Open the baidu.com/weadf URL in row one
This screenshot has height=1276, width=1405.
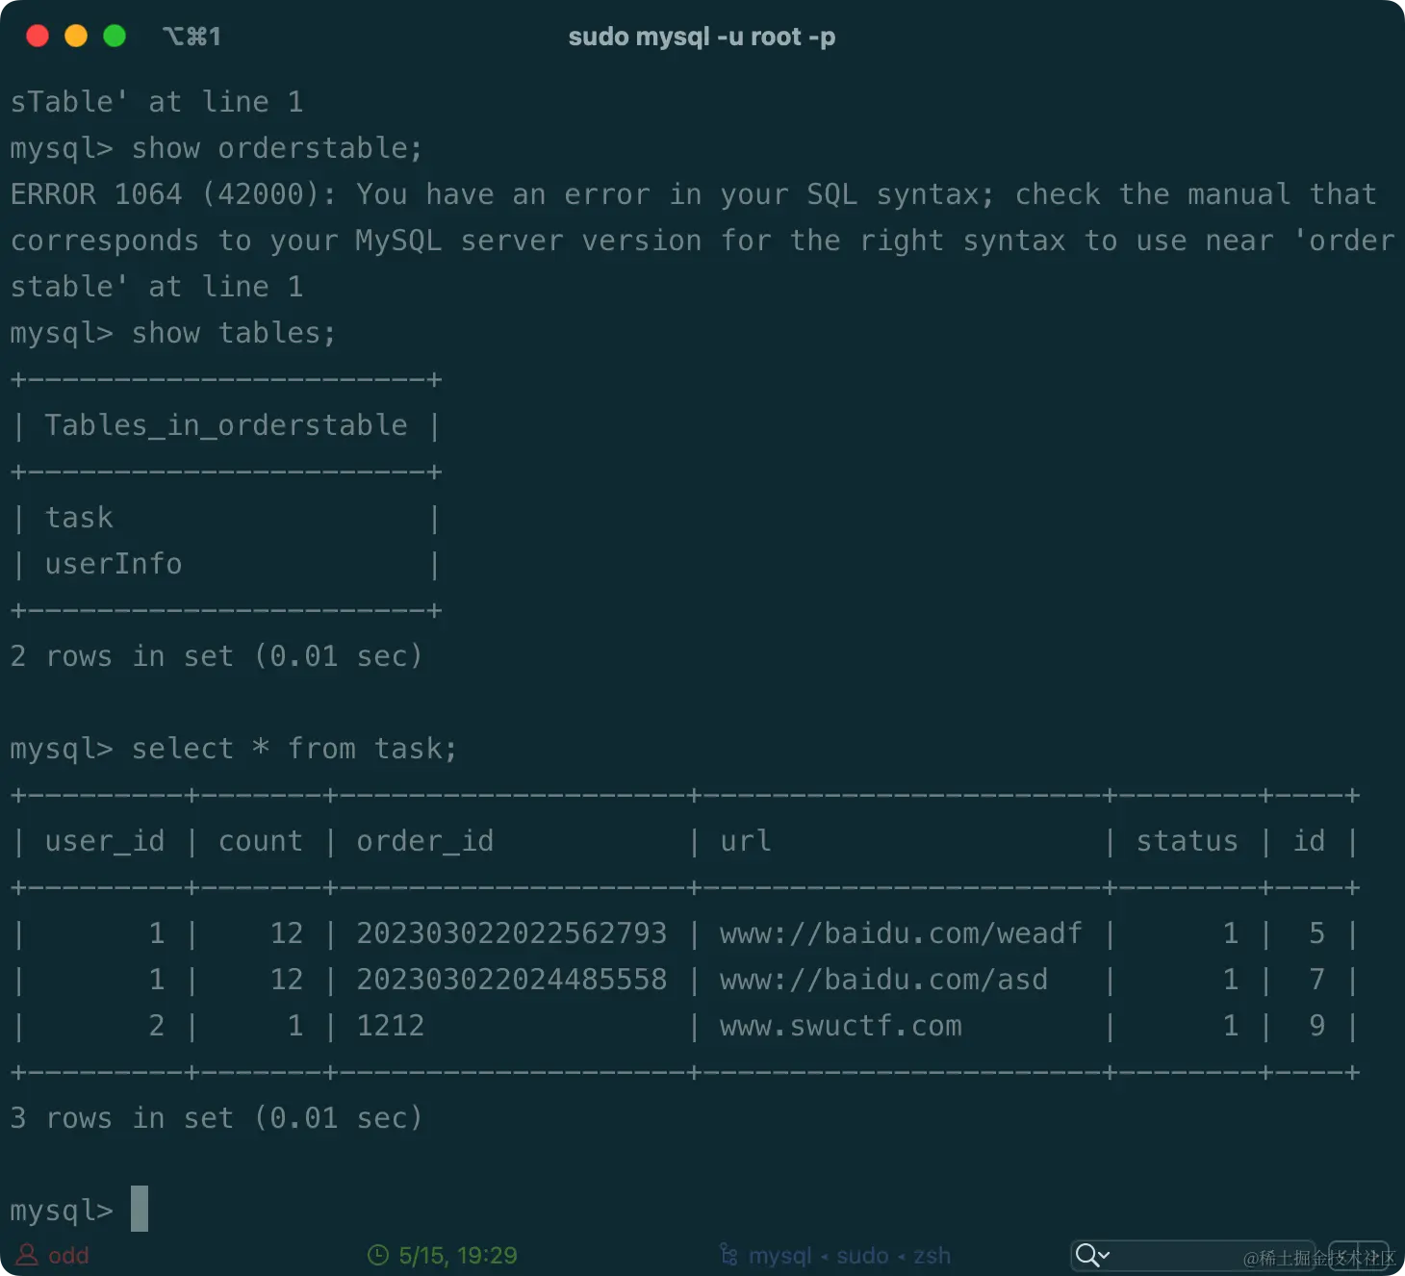[900, 932]
